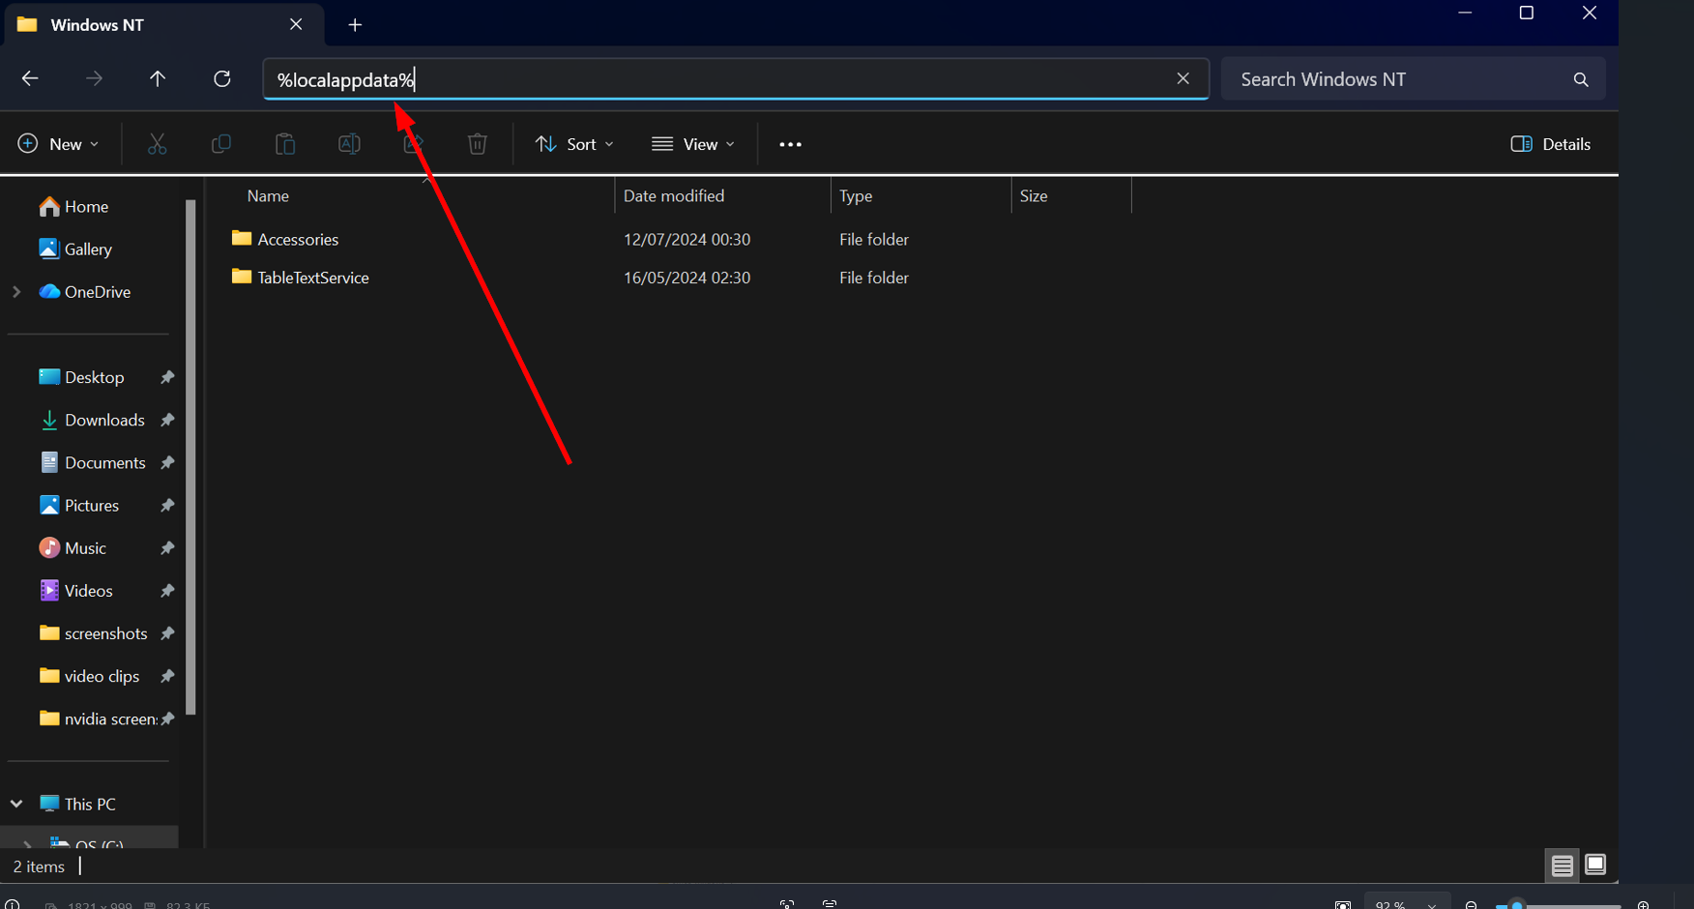Click the search magnifier icon
The height and width of the screenshot is (909, 1694).
pyautogui.click(x=1581, y=79)
